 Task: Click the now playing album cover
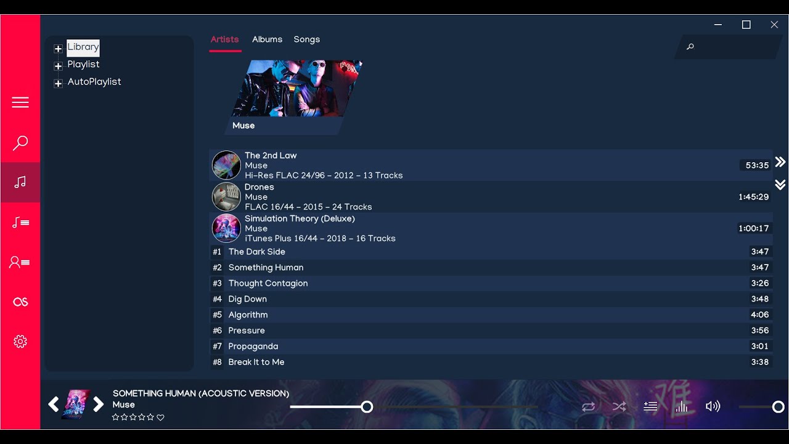tap(76, 405)
